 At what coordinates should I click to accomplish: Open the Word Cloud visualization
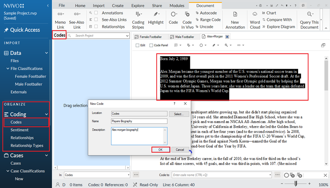tap(255, 19)
